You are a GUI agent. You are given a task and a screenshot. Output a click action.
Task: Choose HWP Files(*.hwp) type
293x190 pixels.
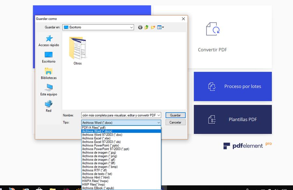pyautogui.click(x=121, y=184)
